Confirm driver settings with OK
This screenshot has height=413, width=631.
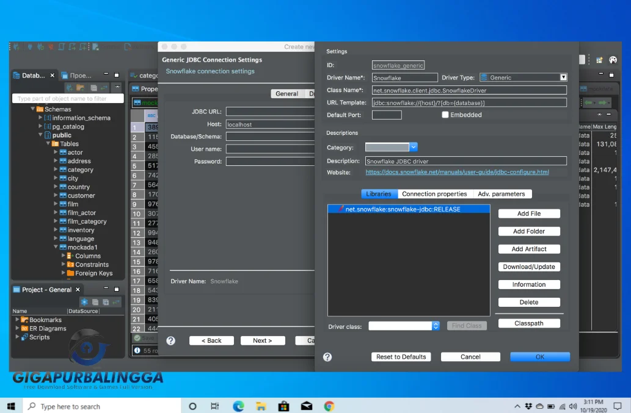[x=539, y=357]
